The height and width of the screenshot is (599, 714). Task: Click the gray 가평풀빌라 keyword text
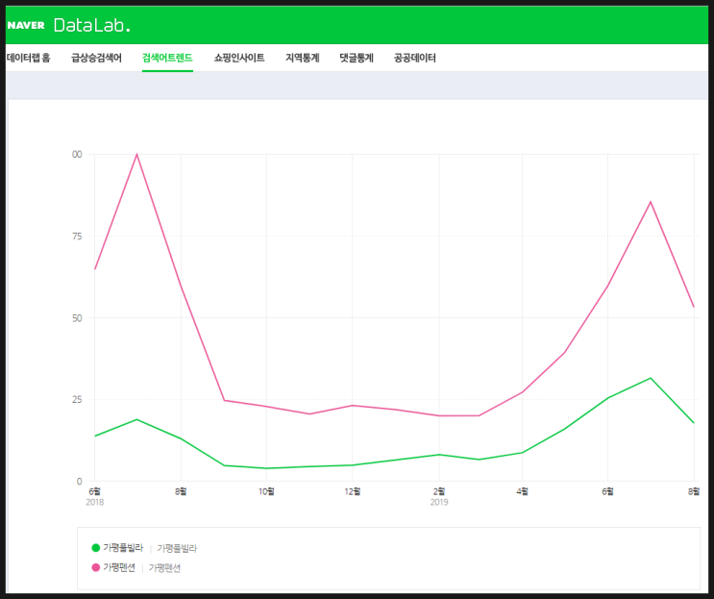[x=177, y=548]
